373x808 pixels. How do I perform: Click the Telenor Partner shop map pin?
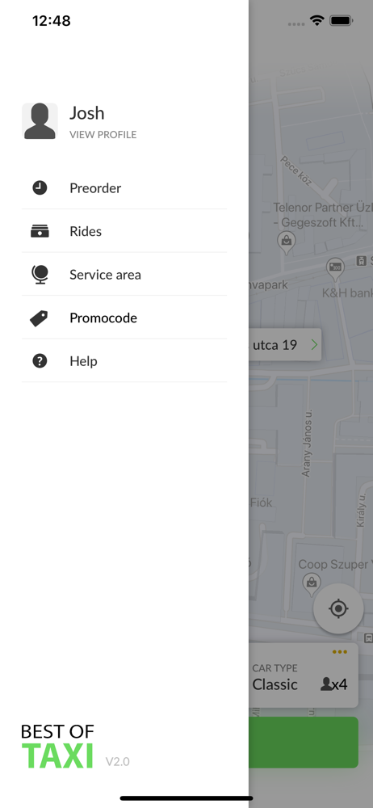click(286, 242)
